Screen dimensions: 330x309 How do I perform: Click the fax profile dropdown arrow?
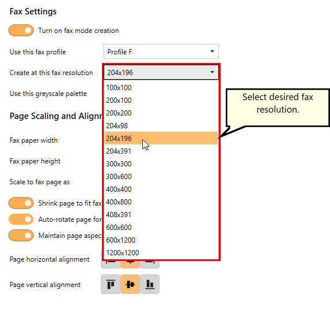212,51
